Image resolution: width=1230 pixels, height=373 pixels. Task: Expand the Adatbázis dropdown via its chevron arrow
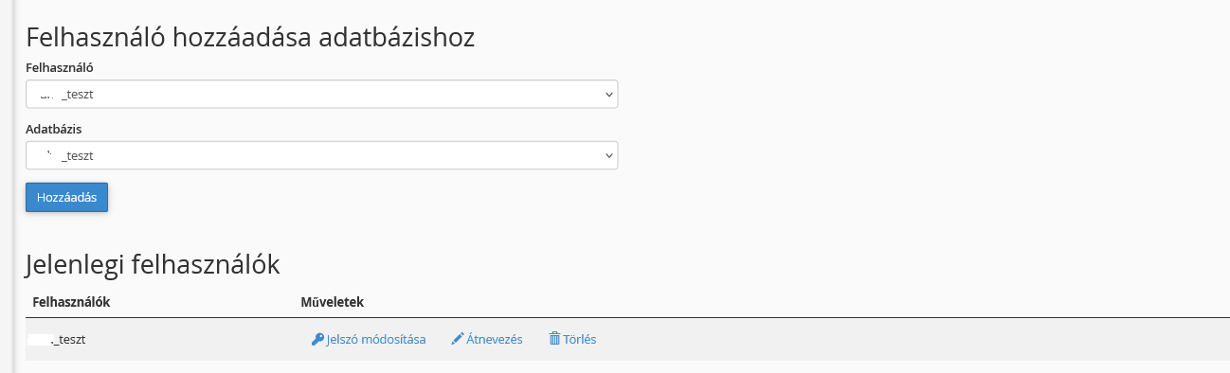tap(608, 156)
